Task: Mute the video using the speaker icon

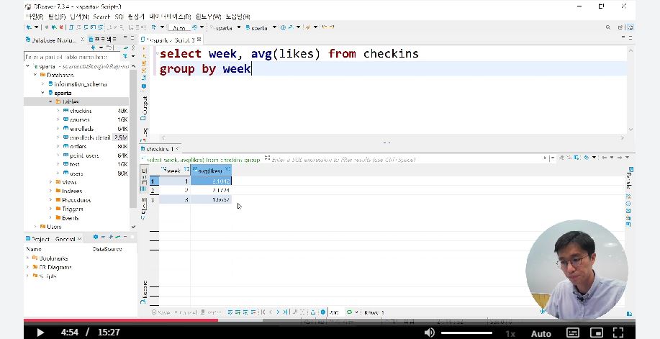Action: 429,333
